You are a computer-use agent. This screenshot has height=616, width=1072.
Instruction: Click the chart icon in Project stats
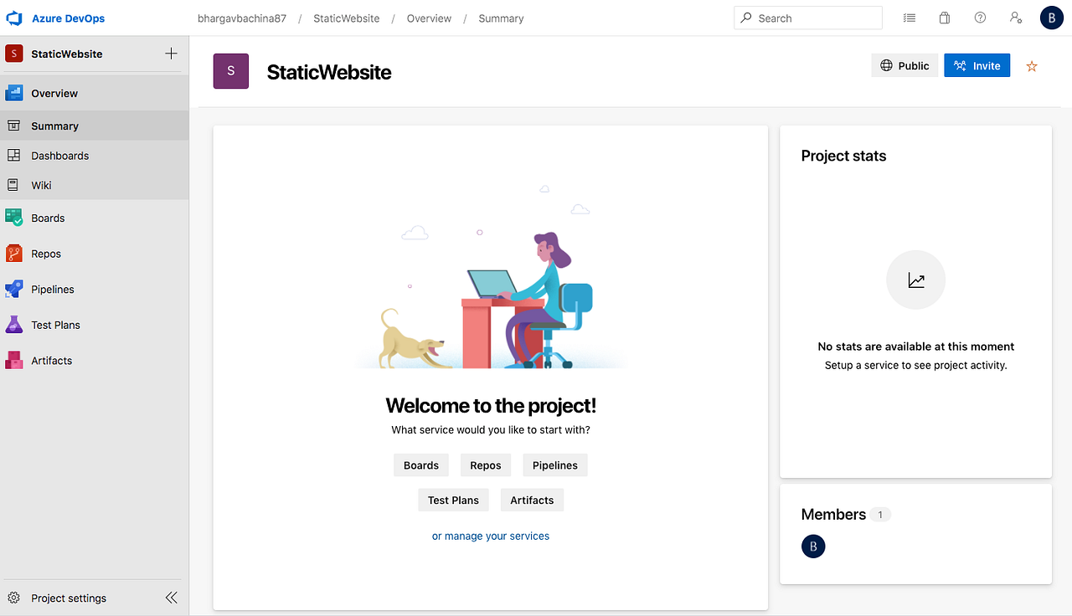coord(916,281)
